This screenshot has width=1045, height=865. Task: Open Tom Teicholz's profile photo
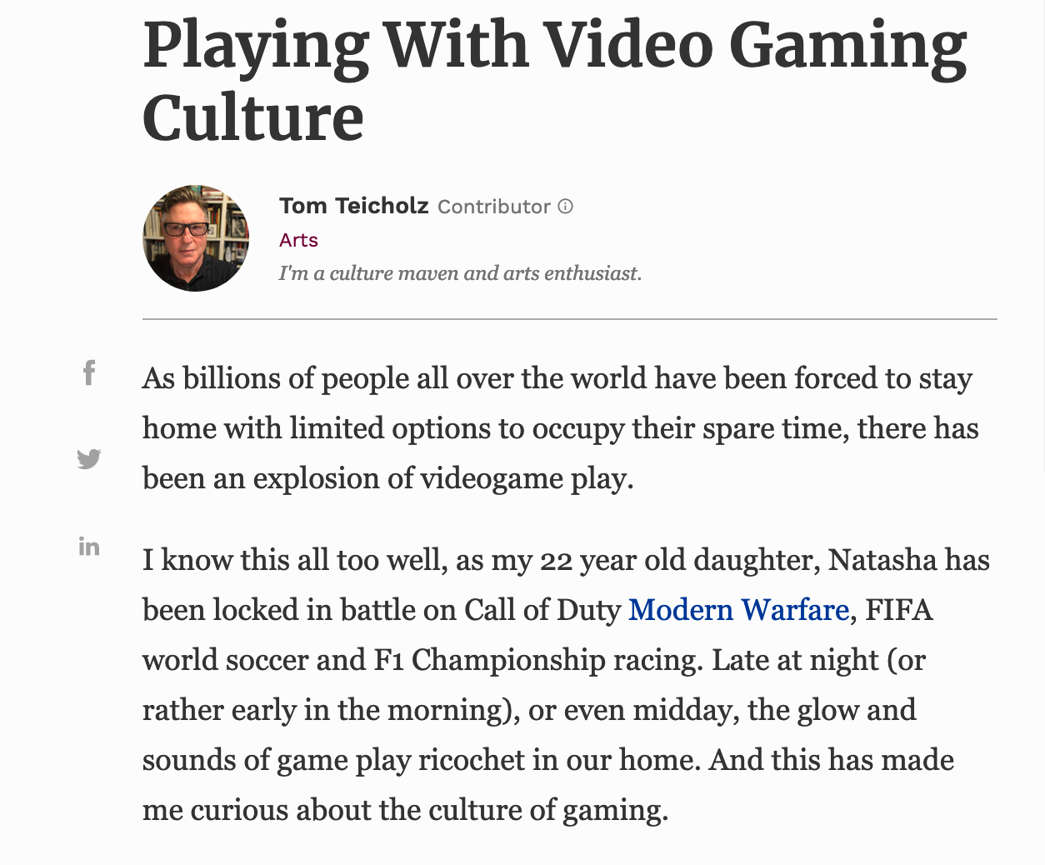pyautogui.click(x=196, y=238)
